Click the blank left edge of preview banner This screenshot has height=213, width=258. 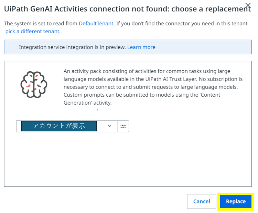(11, 47)
